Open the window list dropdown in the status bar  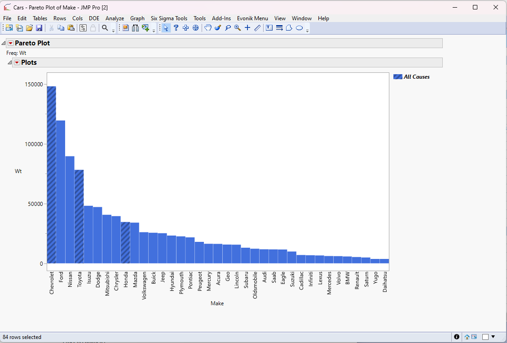pos(492,336)
